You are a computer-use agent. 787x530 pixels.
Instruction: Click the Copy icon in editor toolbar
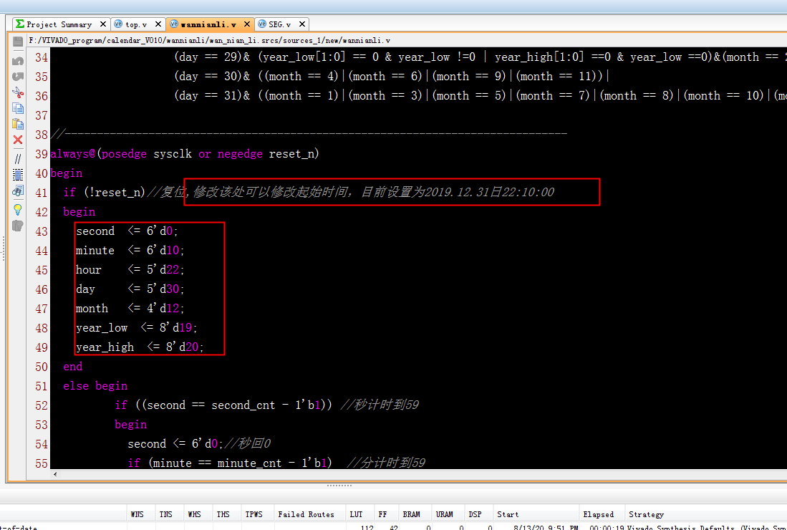pos(18,108)
